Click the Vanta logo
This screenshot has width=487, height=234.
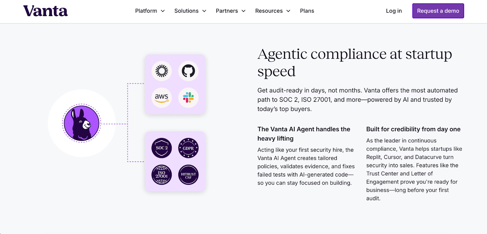pos(45,11)
